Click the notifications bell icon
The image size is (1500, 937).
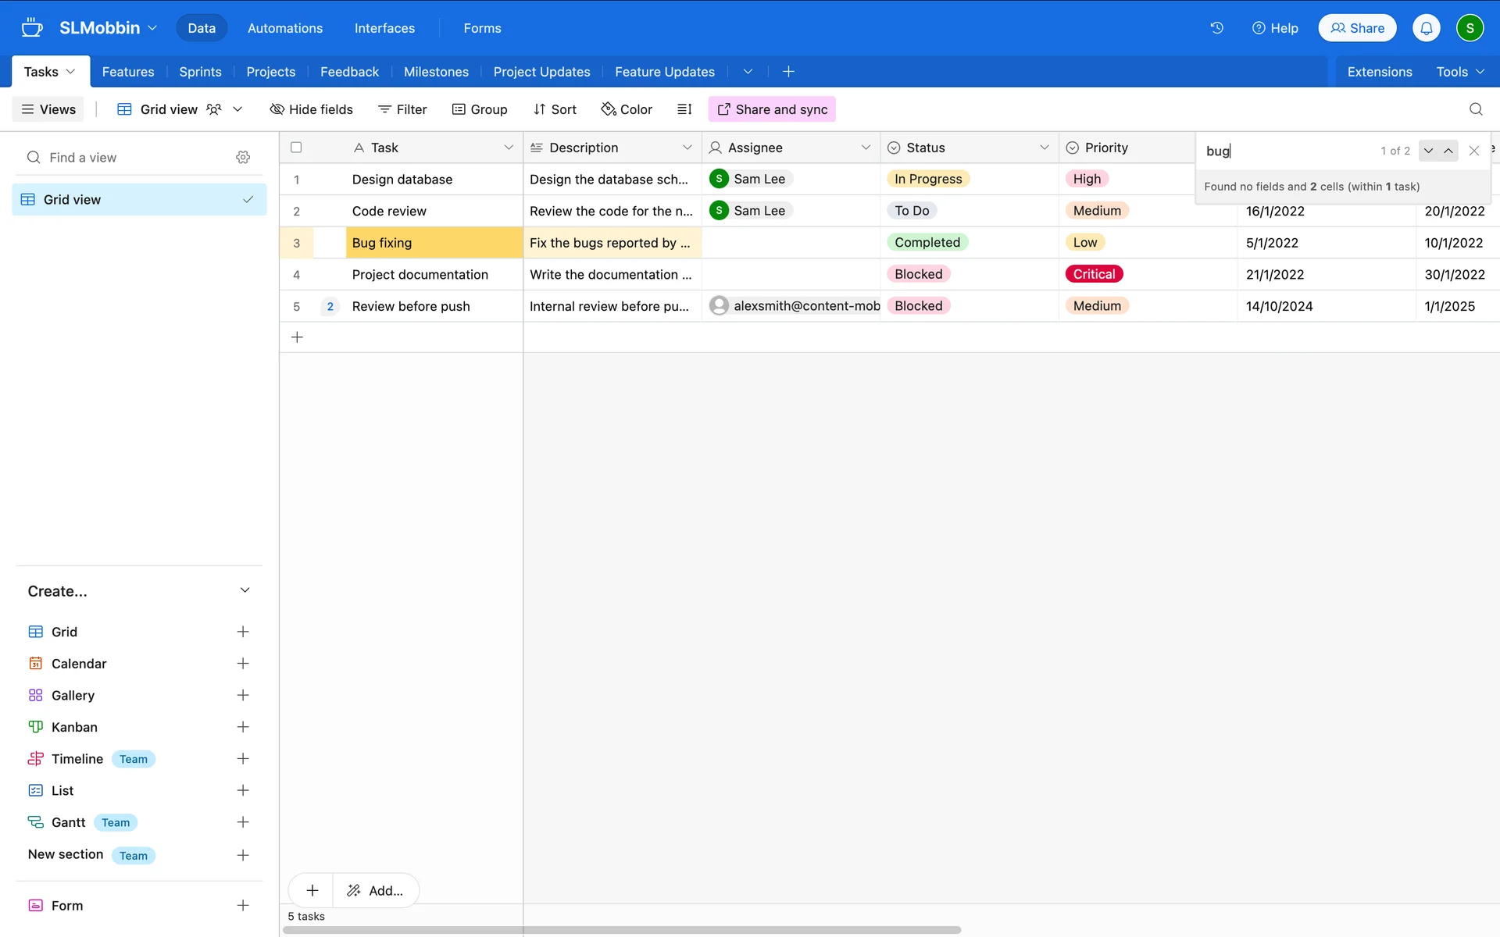(x=1426, y=28)
